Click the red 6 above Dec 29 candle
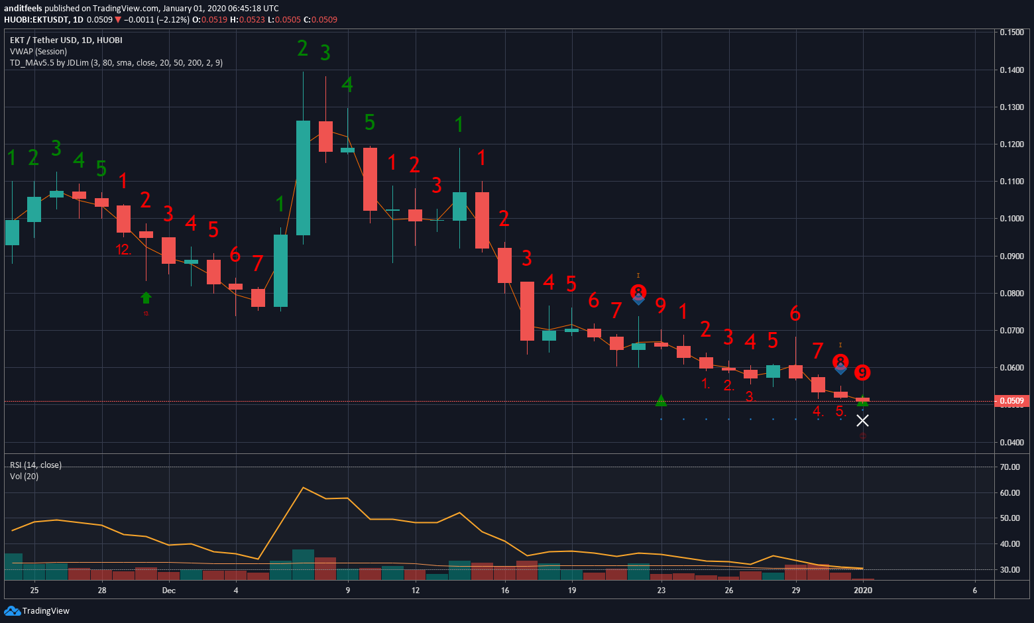1034x623 pixels. [795, 313]
